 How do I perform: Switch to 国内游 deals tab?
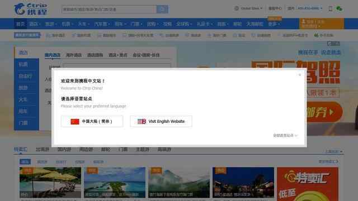pyautogui.click(x=64, y=150)
